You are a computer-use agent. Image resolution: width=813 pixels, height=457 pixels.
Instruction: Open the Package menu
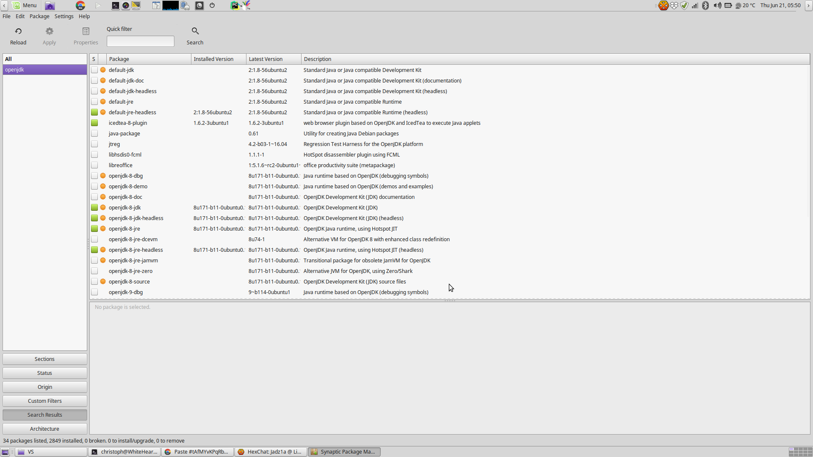point(39,16)
